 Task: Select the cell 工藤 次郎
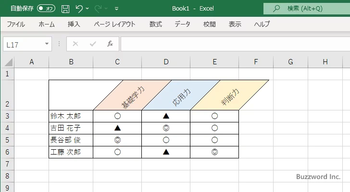tap(71, 152)
